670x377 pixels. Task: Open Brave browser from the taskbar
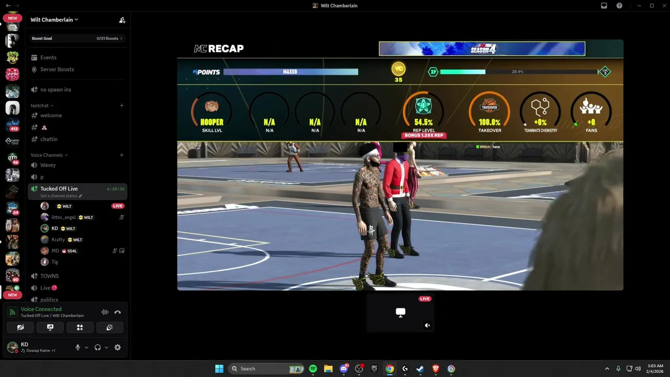point(435,369)
